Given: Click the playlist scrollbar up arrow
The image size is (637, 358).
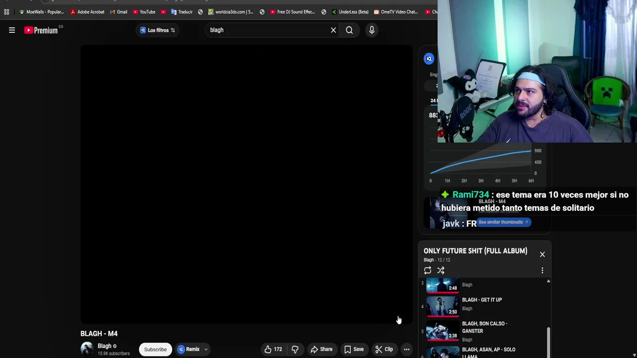Looking at the screenshot, I should (x=548, y=281).
